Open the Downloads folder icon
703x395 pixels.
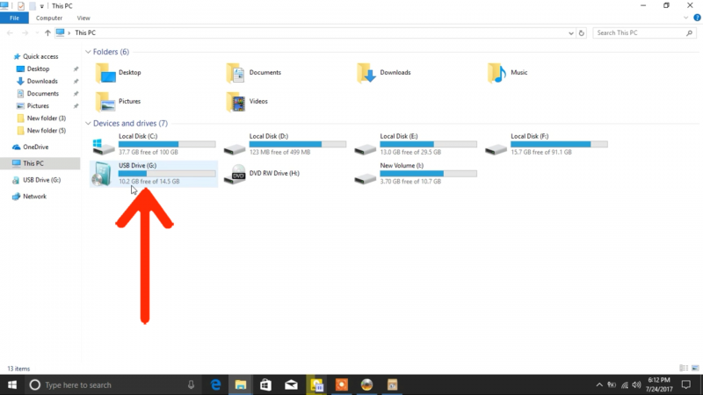click(366, 73)
